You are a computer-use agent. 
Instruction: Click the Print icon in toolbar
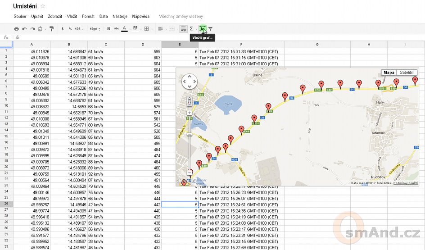17,29
